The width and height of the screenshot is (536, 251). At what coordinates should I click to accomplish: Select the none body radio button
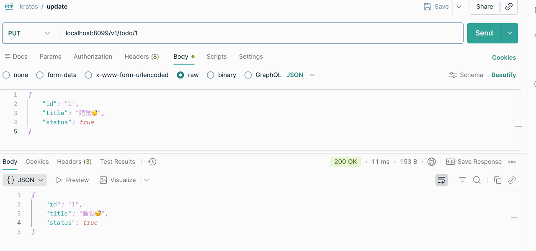coord(6,75)
